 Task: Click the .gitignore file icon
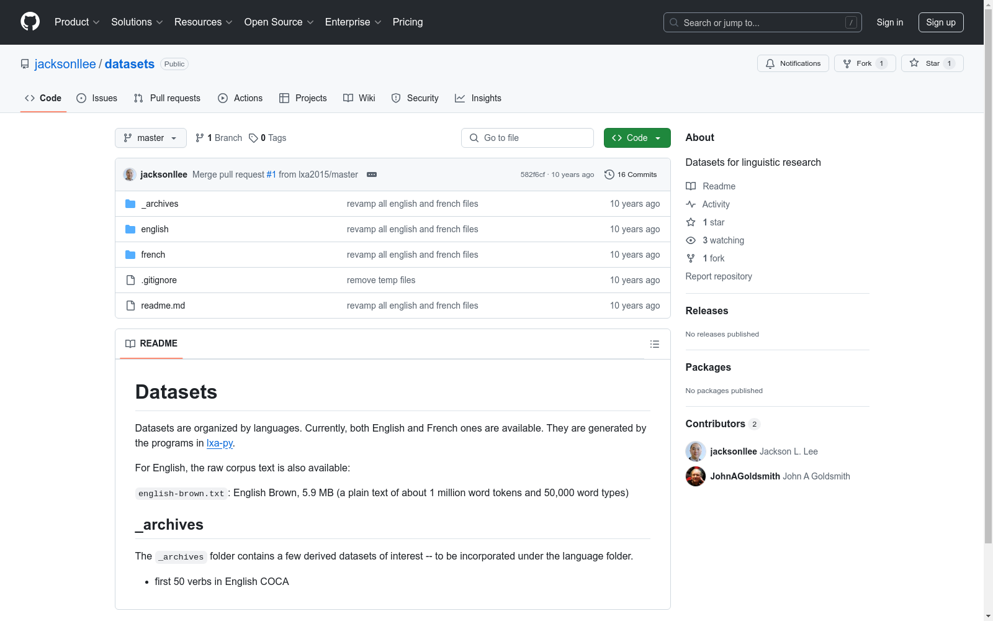coord(130,280)
